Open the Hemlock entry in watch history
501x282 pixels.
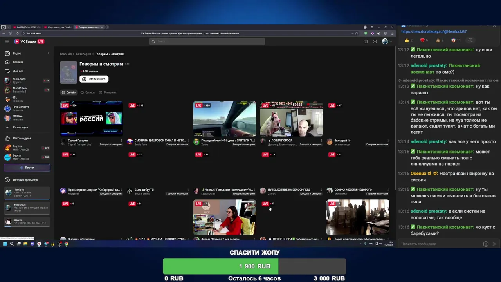pyautogui.click(x=27, y=193)
